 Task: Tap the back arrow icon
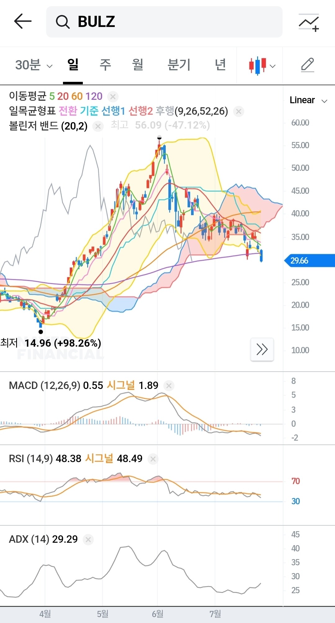pos(23,21)
